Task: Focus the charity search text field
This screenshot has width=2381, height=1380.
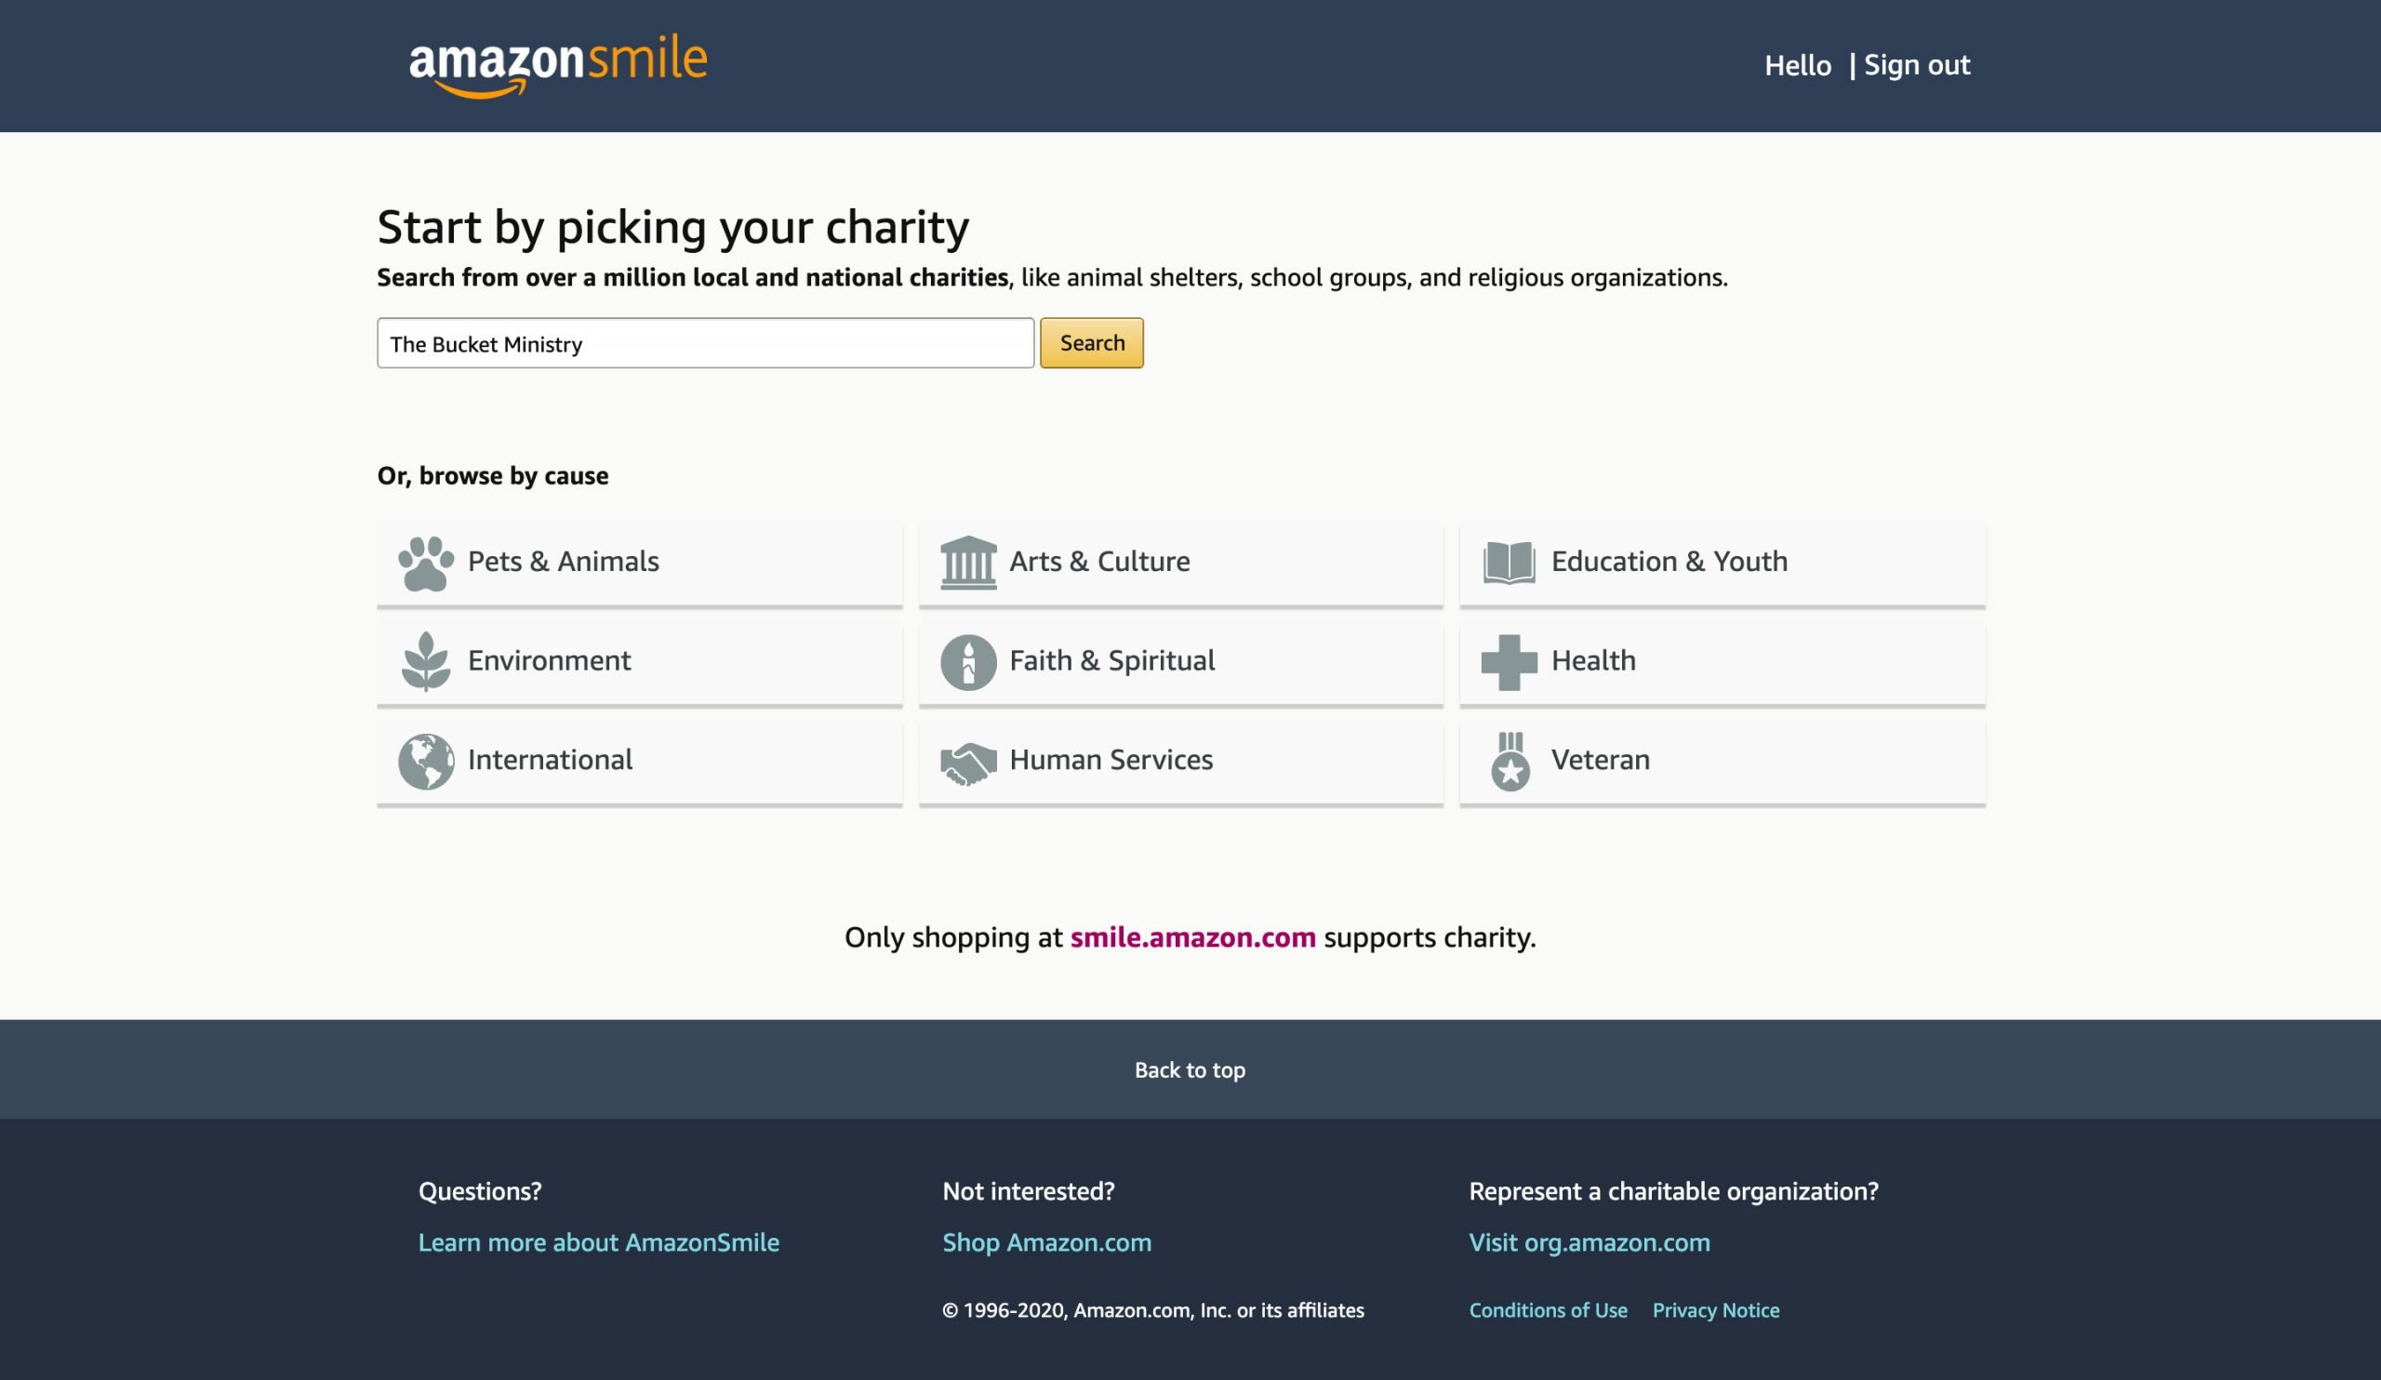Action: point(705,343)
